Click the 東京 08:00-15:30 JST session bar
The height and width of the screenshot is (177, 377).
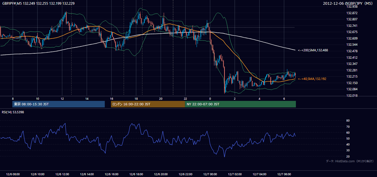tap(59, 104)
